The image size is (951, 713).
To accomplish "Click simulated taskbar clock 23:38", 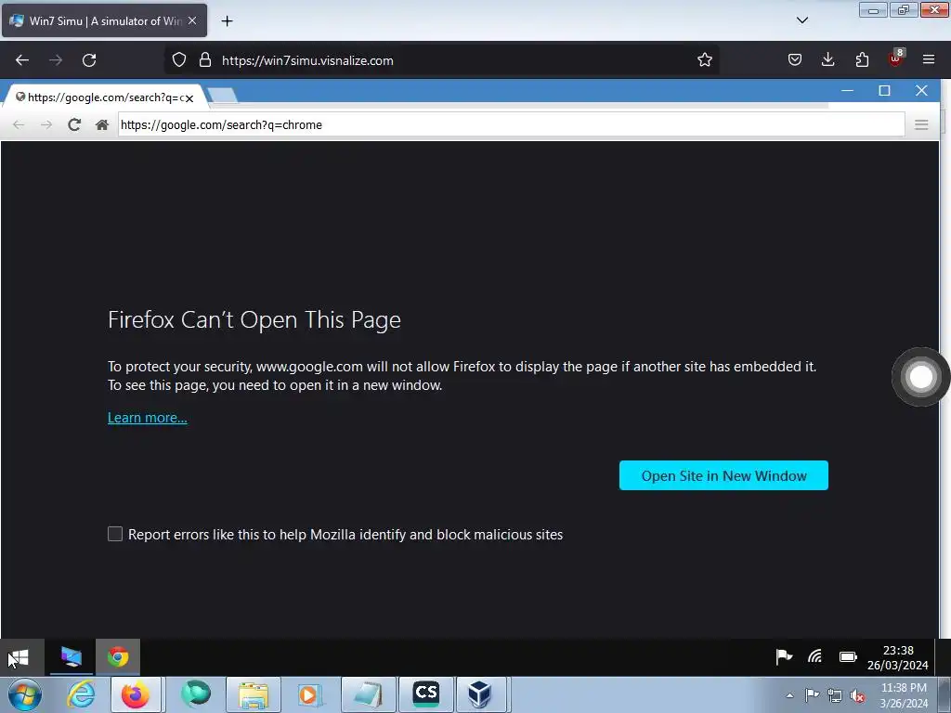I will coord(898,658).
